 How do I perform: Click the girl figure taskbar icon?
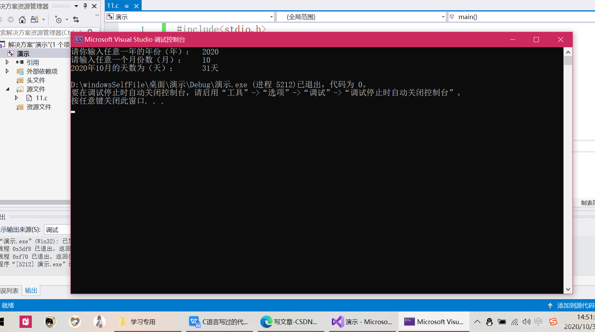100,322
